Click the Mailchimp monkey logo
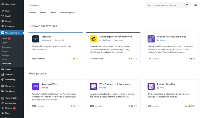Viewport: 203px width, 118px height. click(93, 39)
